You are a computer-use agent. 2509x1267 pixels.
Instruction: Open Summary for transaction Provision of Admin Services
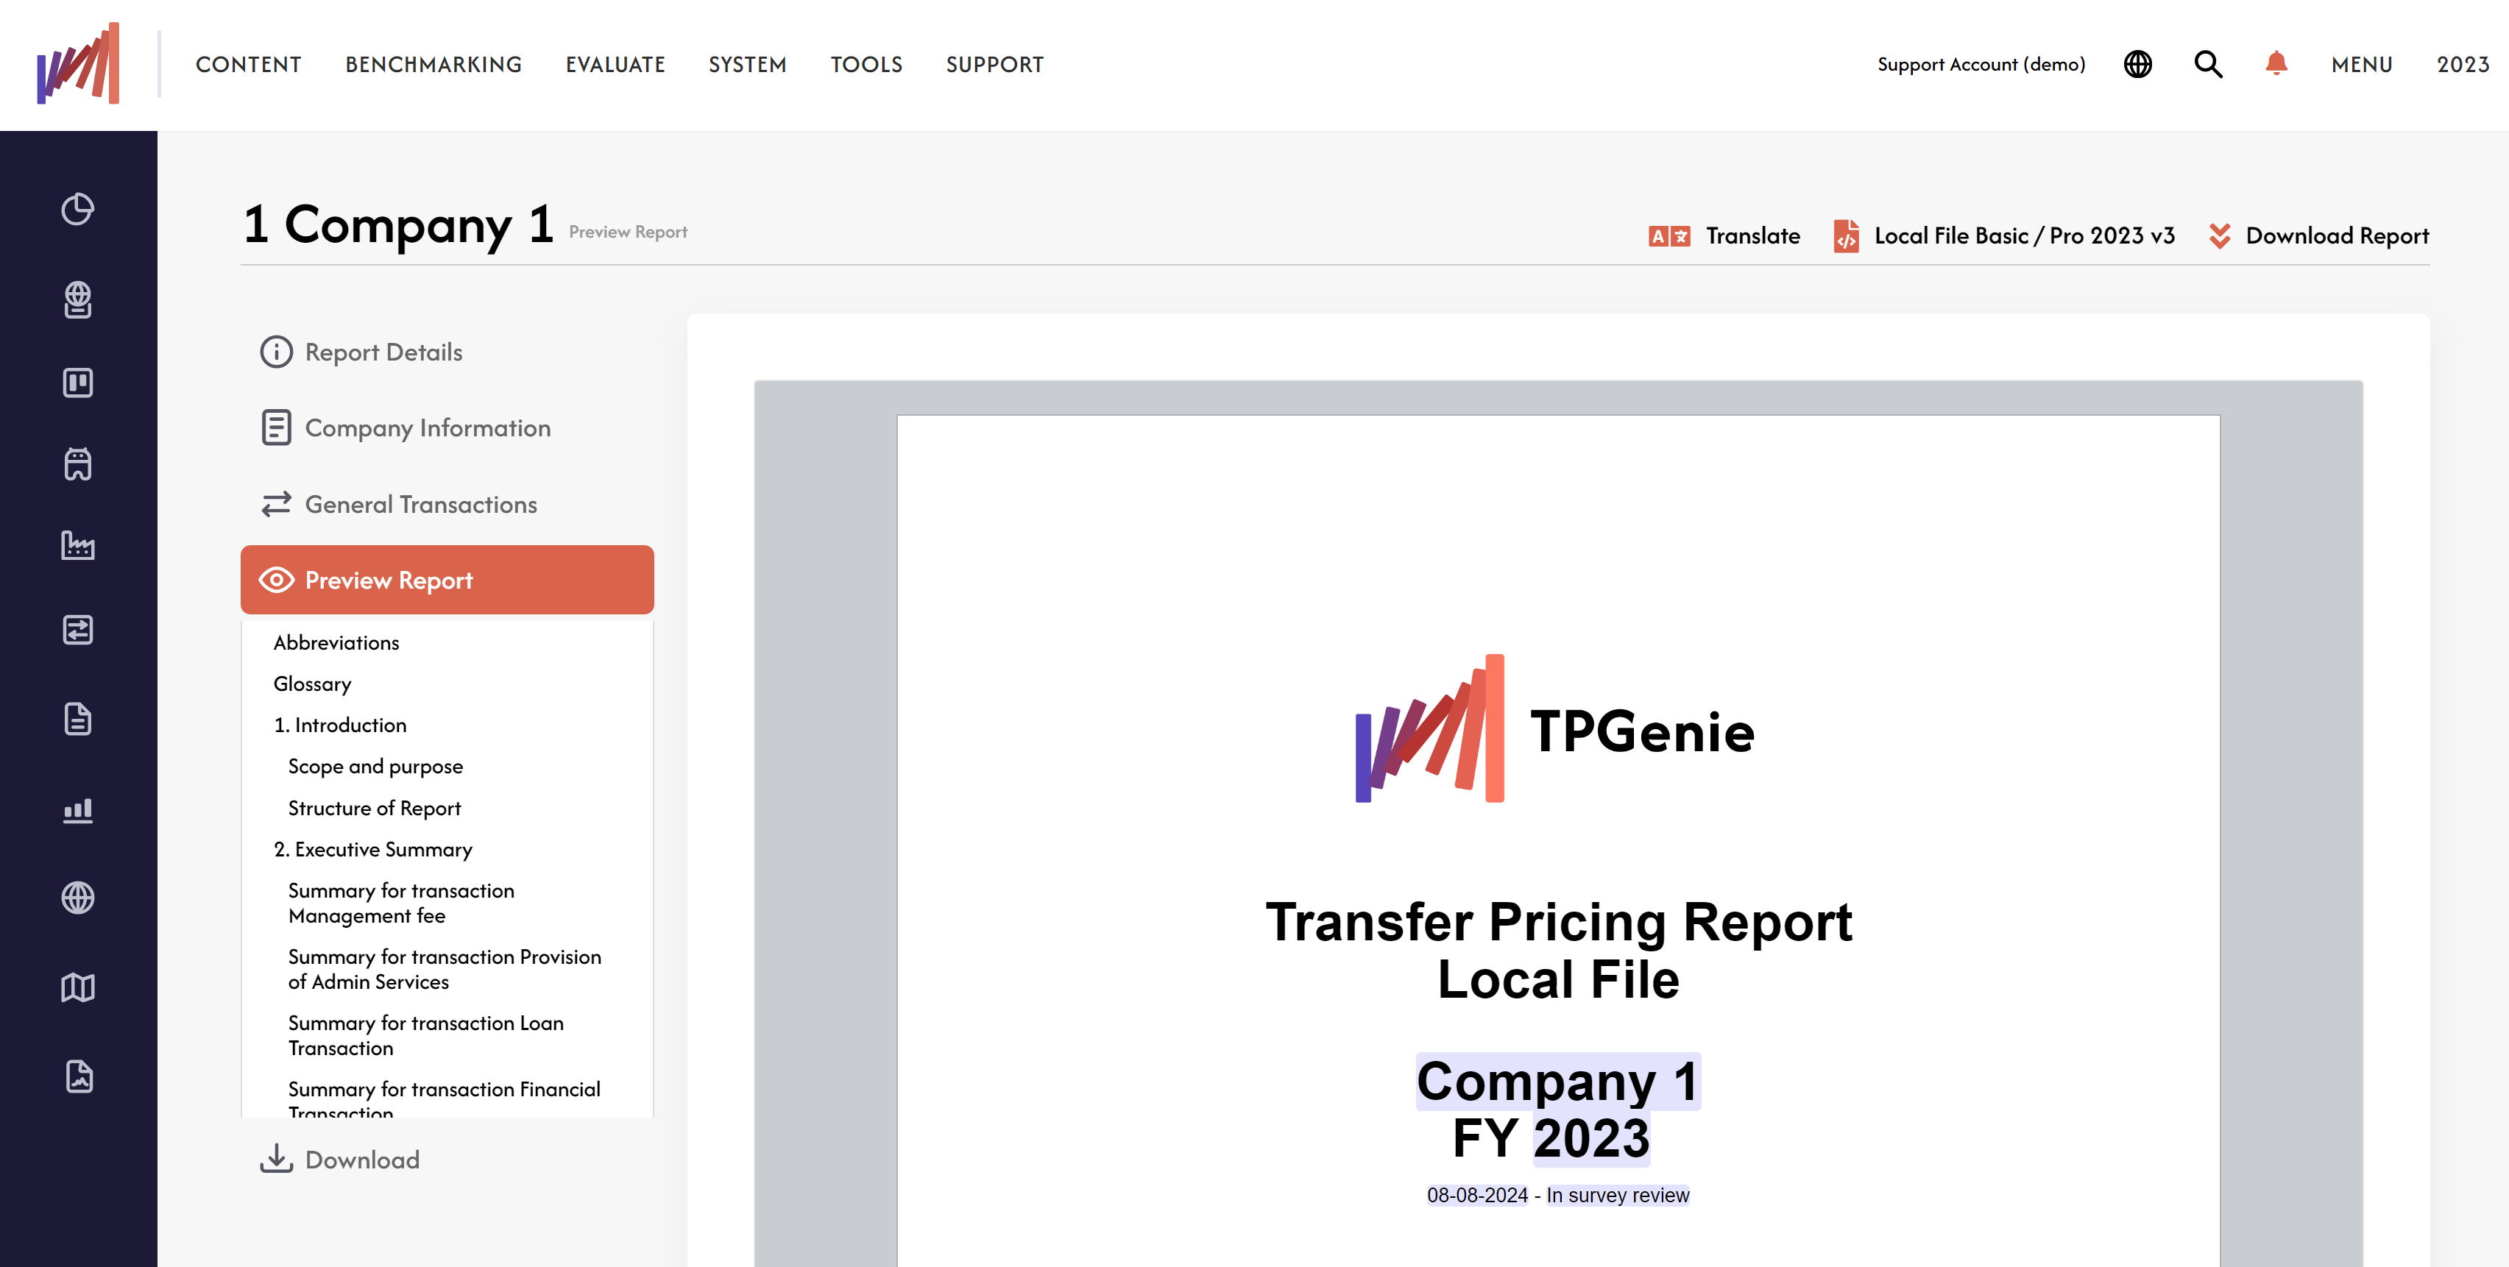point(444,969)
